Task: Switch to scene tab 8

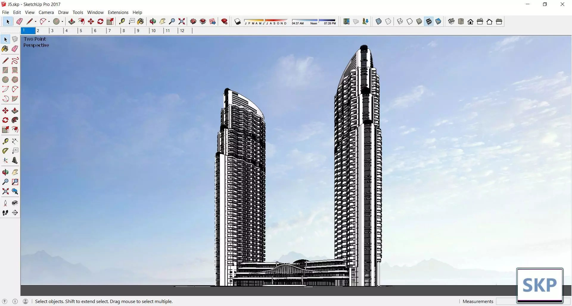Action: 128,31
